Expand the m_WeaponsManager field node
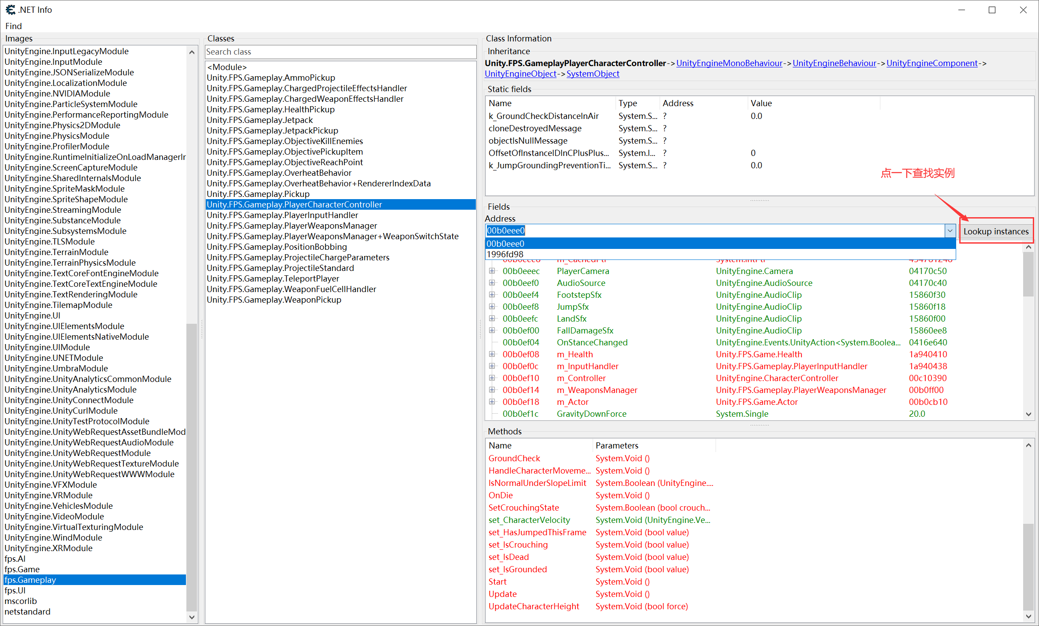 click(x=492, y=390)
